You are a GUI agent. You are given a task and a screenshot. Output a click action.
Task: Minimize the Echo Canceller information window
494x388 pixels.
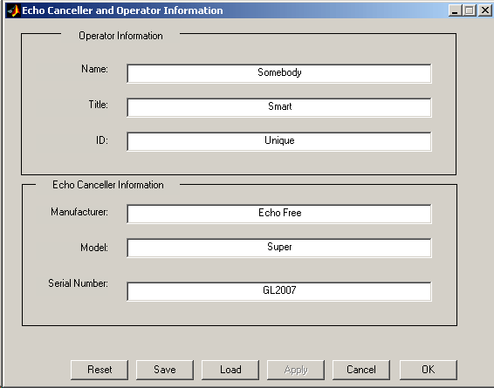(455, 10)
